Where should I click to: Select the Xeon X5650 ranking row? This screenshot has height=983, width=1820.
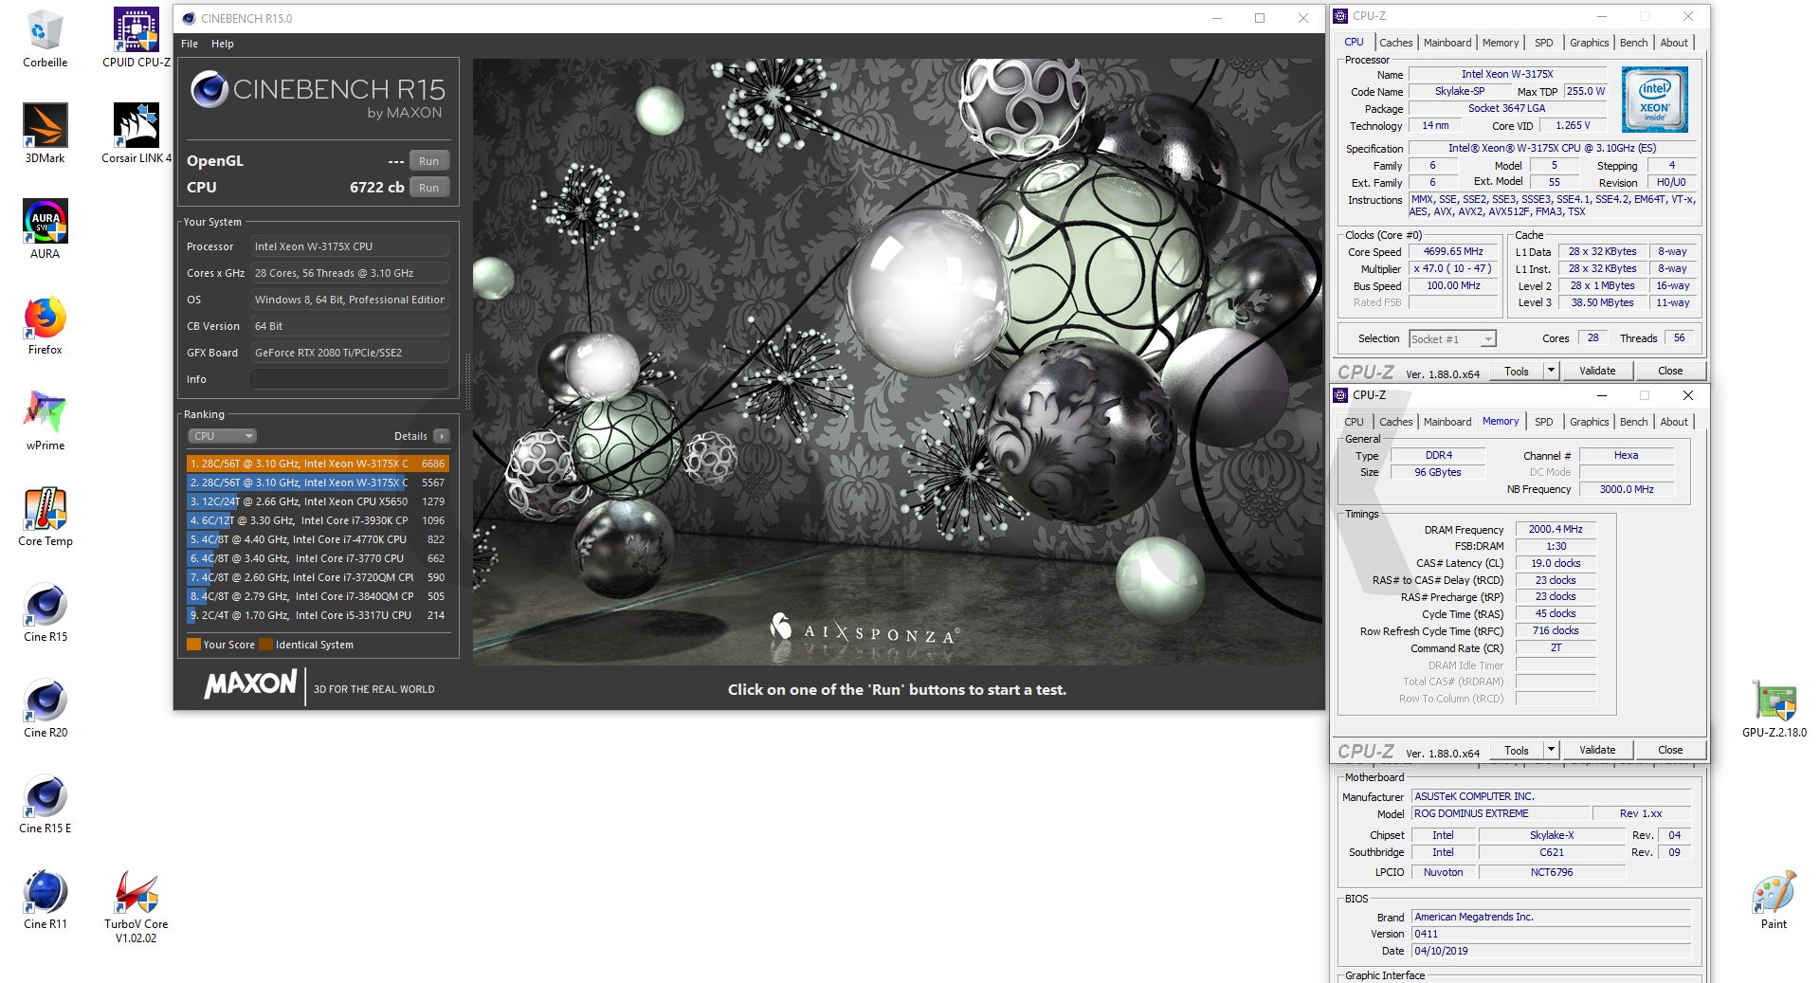click(x=318, y=501)
